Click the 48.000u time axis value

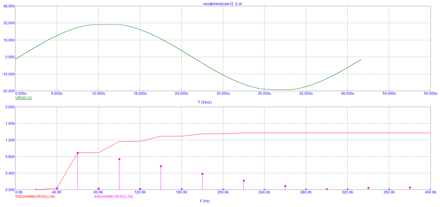click(x=348, y=93)
